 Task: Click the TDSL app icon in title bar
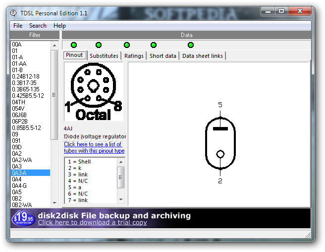13,13
